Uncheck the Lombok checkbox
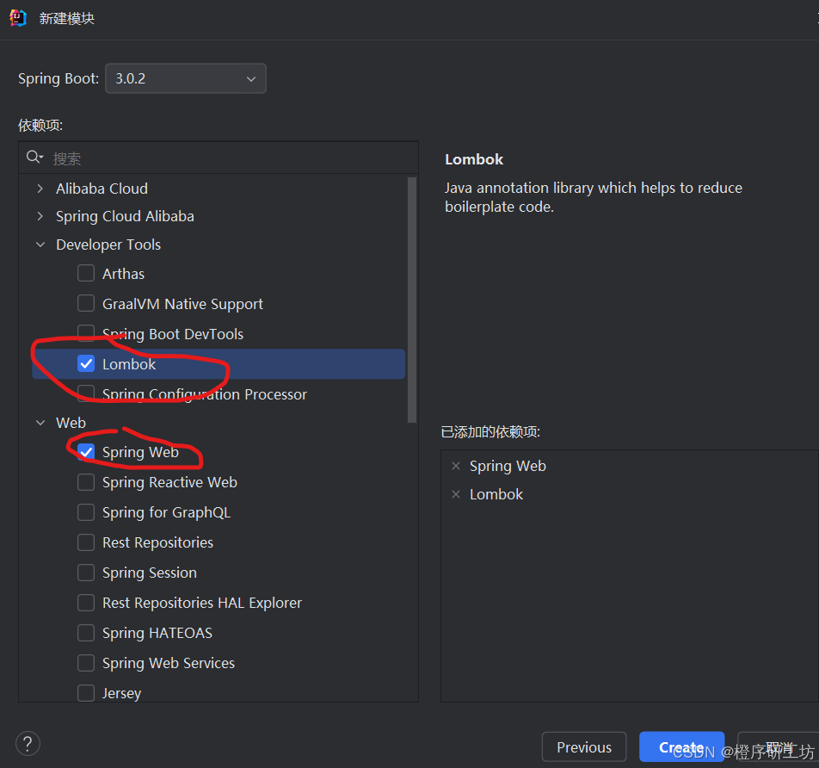This screenshot has height=768, width=819. tap(86, 363)
